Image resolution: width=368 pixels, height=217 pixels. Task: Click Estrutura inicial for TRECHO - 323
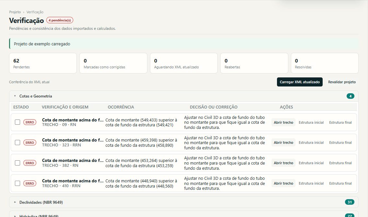click(311, 143)
